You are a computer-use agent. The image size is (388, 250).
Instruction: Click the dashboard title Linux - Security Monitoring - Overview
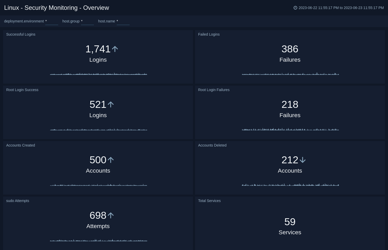click(x=57, y=8)
